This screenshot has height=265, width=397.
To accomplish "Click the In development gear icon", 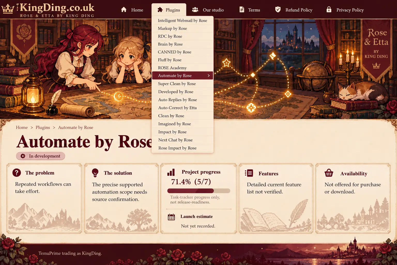I will coord(23,156).
